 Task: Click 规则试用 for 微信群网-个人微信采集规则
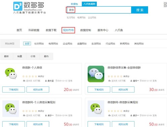[x=38, y=124]
